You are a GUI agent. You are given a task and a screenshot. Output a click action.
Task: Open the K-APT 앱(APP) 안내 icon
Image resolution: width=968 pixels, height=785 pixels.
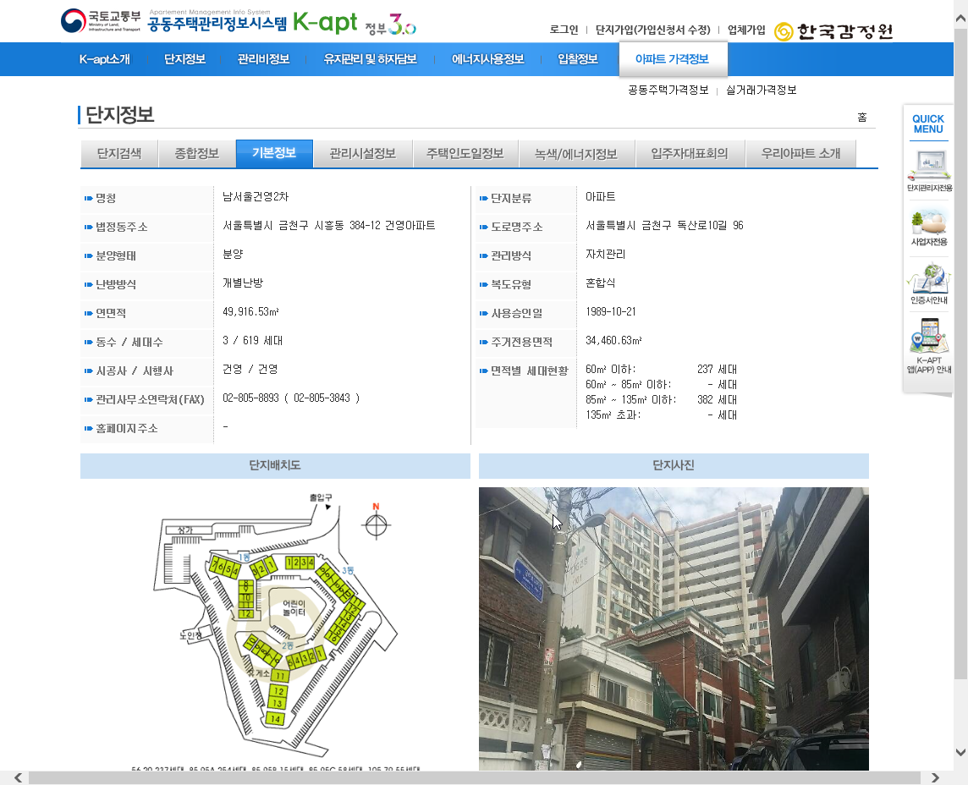click(x=928, y=345)
